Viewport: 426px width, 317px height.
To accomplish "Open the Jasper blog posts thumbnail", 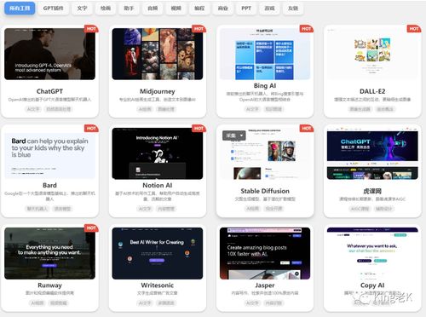I will pyautogui.click(x=265, y=253).
